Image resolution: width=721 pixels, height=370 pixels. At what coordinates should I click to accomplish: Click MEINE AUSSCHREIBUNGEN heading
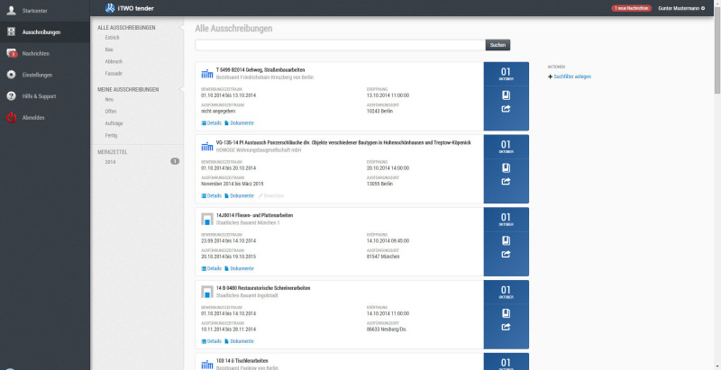tap(128, 89)
